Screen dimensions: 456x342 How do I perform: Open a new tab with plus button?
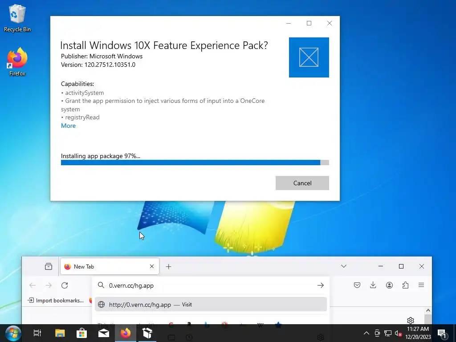169,266
